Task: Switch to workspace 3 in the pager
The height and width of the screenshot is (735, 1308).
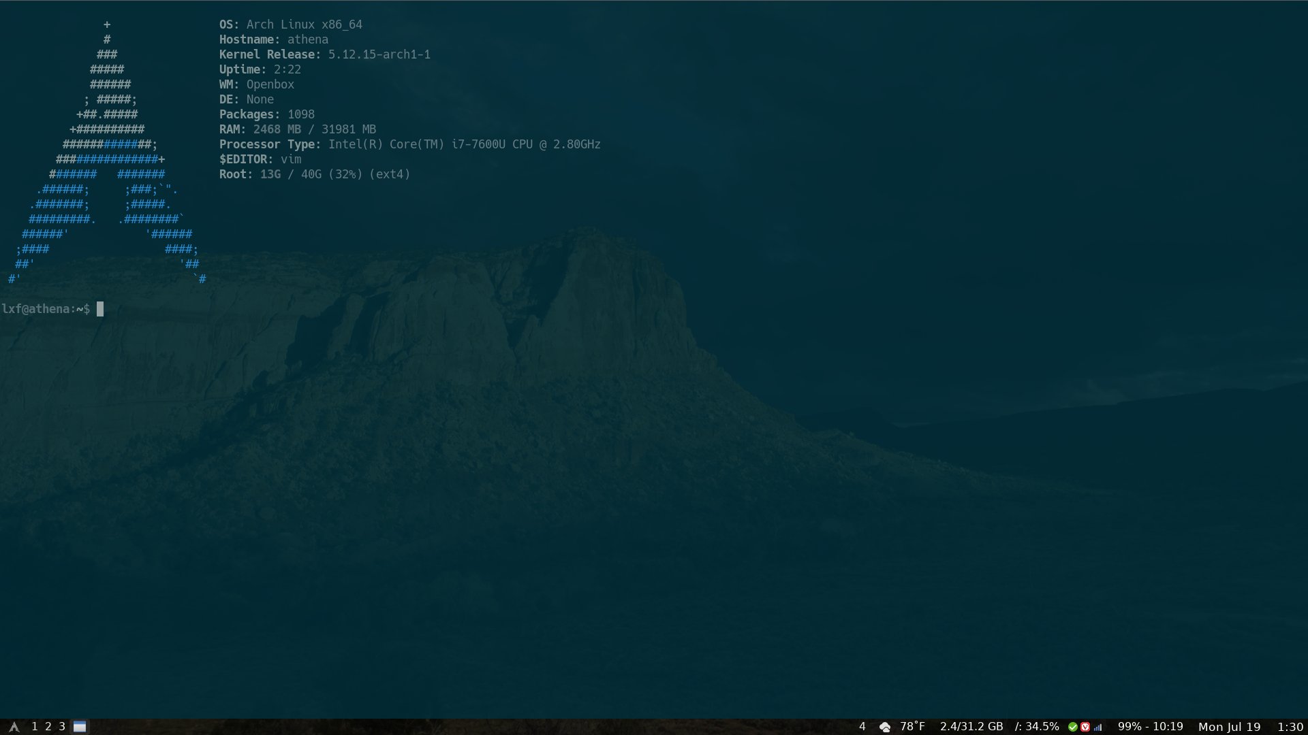Action: pos(61,726)
